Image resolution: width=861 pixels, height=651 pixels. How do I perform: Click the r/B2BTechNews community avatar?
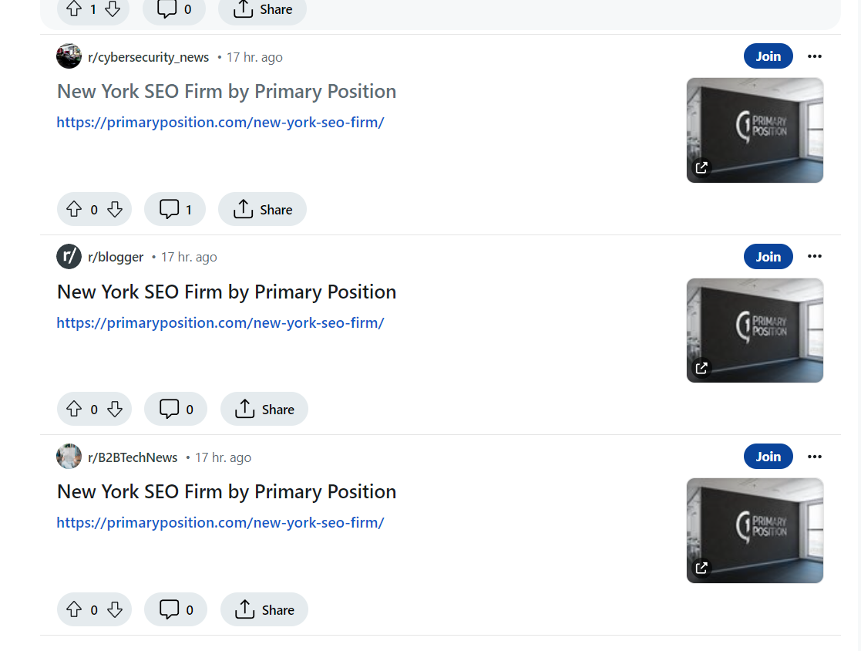(x=69, y=457)
